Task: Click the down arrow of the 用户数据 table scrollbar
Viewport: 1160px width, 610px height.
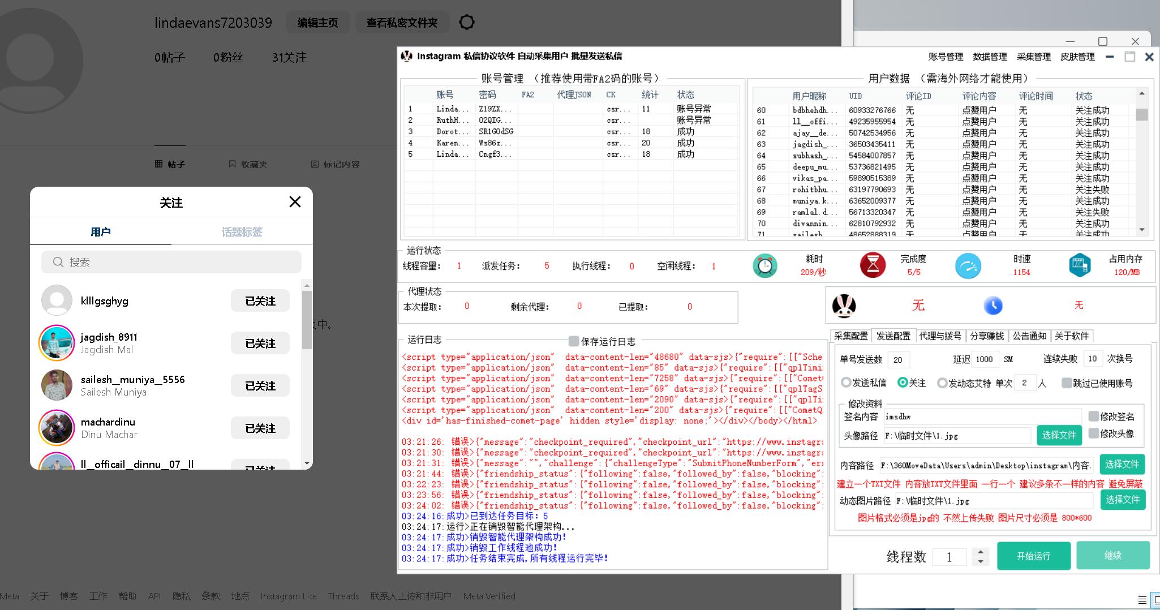Action: point(1141,230)
